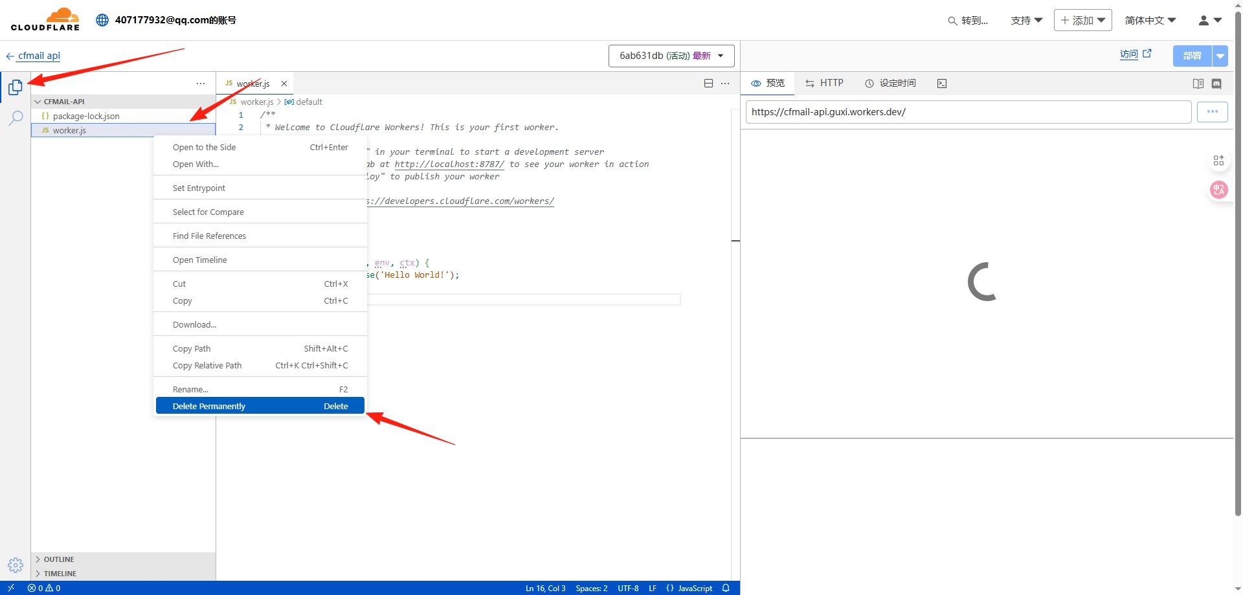Image resolution: width=1243 pixels, height=595 pixels.
Task: Expand the TIMELINE section
Action: [x=60, y=574]
